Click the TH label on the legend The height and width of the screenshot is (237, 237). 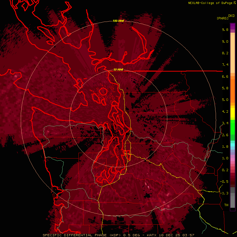coord(226,205)
